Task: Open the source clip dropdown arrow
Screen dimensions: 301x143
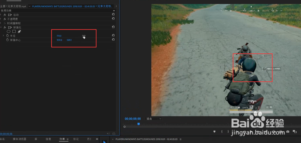Action: click(x=29, y=6)
